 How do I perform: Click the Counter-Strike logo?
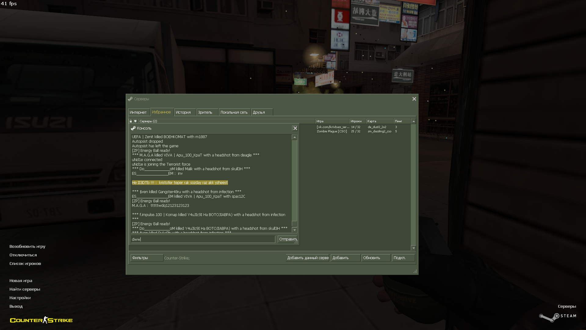tap(41, 320)
